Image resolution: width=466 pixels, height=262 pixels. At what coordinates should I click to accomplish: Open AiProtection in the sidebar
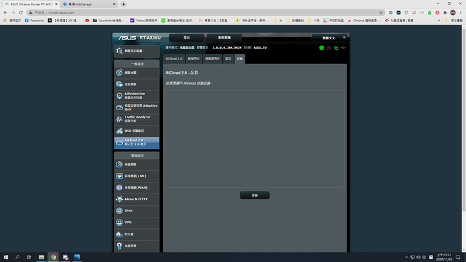pos(137,96)
